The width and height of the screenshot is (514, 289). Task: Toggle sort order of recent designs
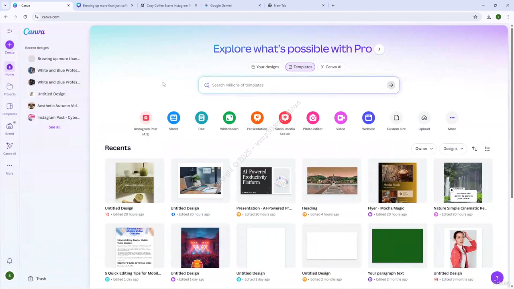[475, 149]
